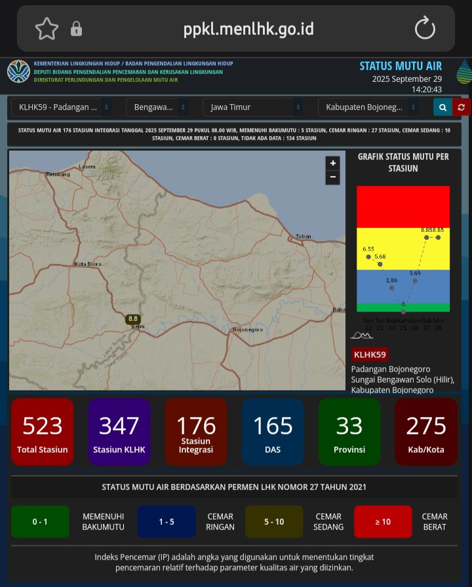Zoom out on the map
The width and height of the screenshot is (472, 587).
pos(333,178)
